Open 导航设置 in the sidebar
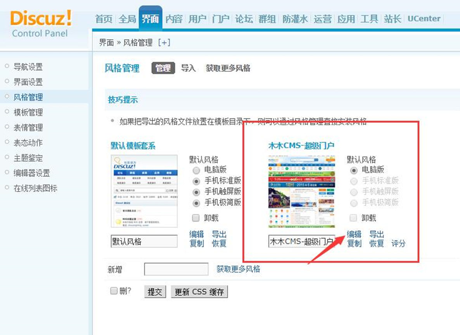460x335 pixels. (x=28, y=67)
